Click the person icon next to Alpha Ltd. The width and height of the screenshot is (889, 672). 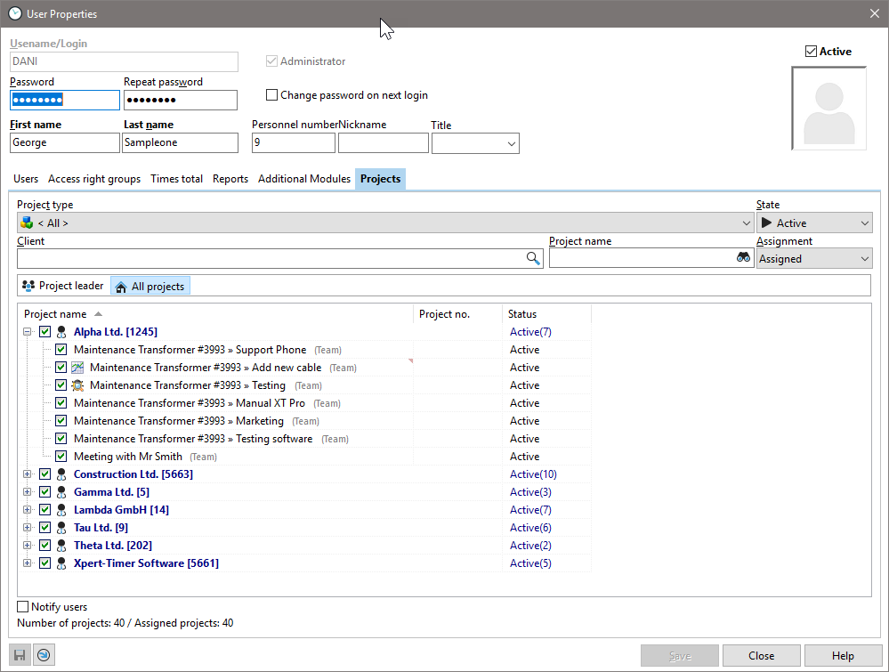(x=61, y=332)
